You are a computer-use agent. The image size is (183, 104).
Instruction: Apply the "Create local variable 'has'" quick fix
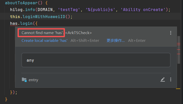click(x=44, y=41)
